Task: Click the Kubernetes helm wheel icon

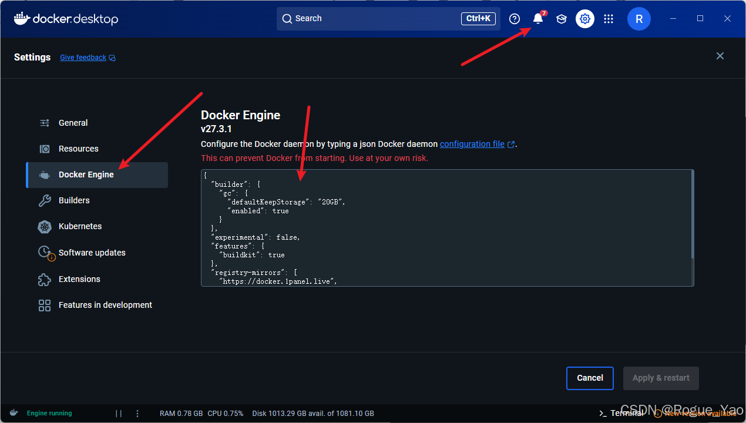Action: click(45, 226)
